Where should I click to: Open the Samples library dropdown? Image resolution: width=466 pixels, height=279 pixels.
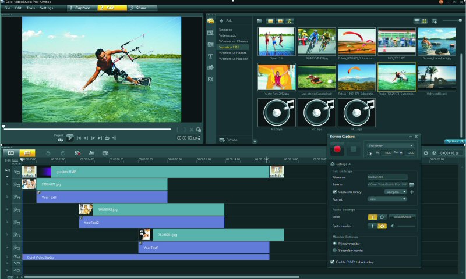tap(395, 192)
